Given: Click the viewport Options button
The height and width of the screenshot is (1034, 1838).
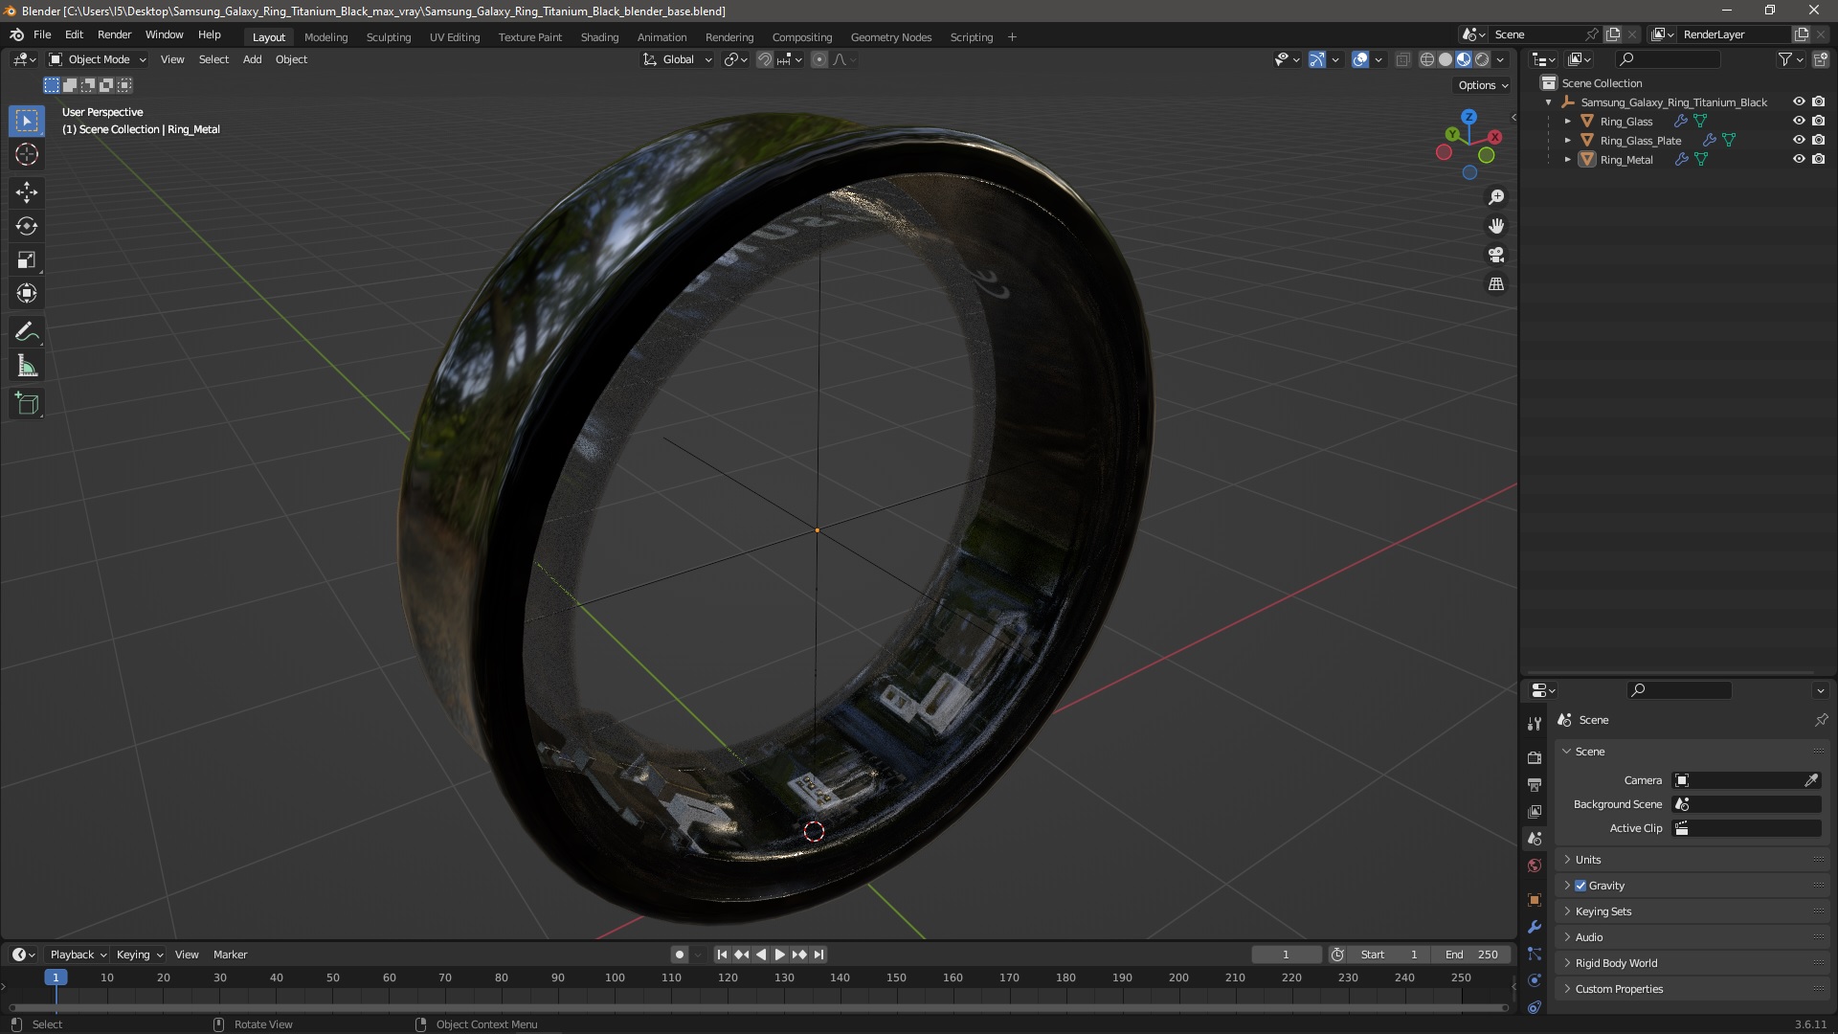Looking at the screenshot, I should (x=1483, y=85).
